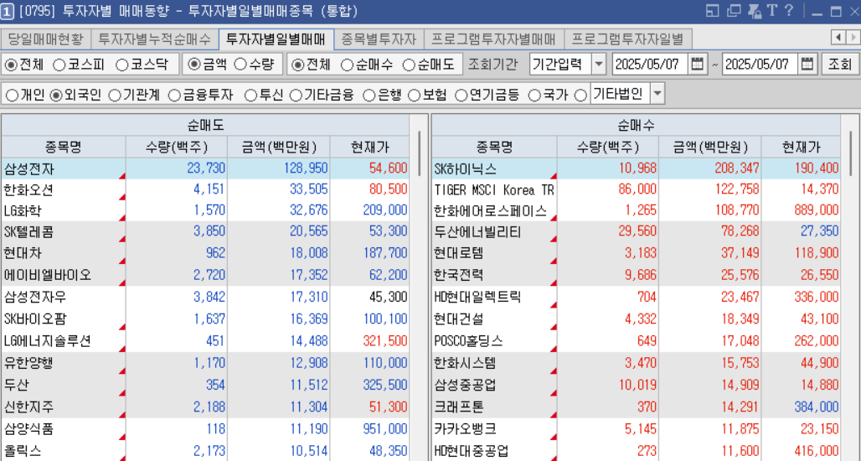Select the 순매도 radio button
Image resolution: width=861 pixels, height=461 pixels.
click(409, 65)
